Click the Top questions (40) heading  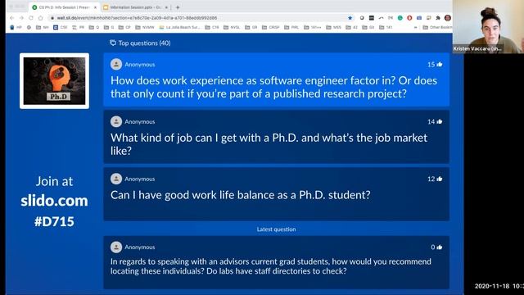144,43
